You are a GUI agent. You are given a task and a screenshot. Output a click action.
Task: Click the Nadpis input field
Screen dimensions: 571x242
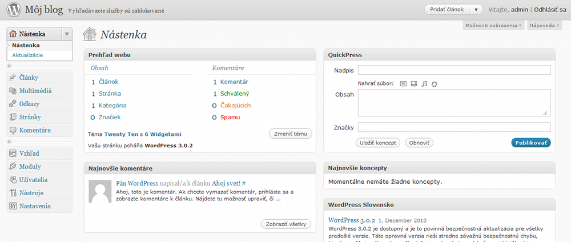(x=455, y=70)
